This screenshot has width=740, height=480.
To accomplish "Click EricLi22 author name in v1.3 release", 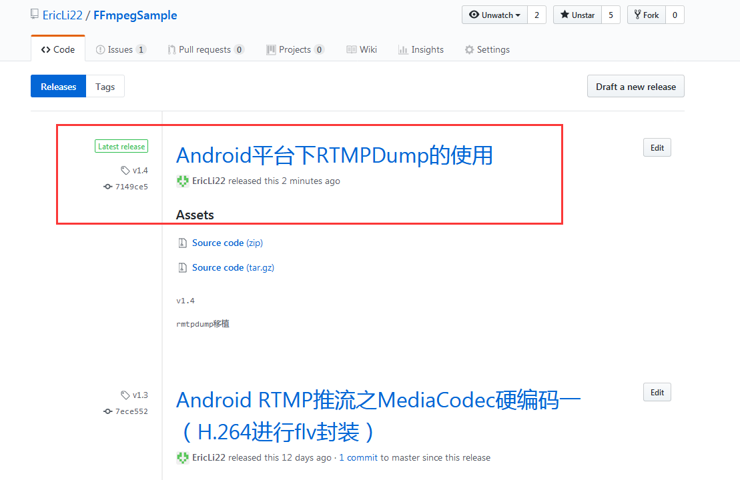I will click(x=209, y=457).
